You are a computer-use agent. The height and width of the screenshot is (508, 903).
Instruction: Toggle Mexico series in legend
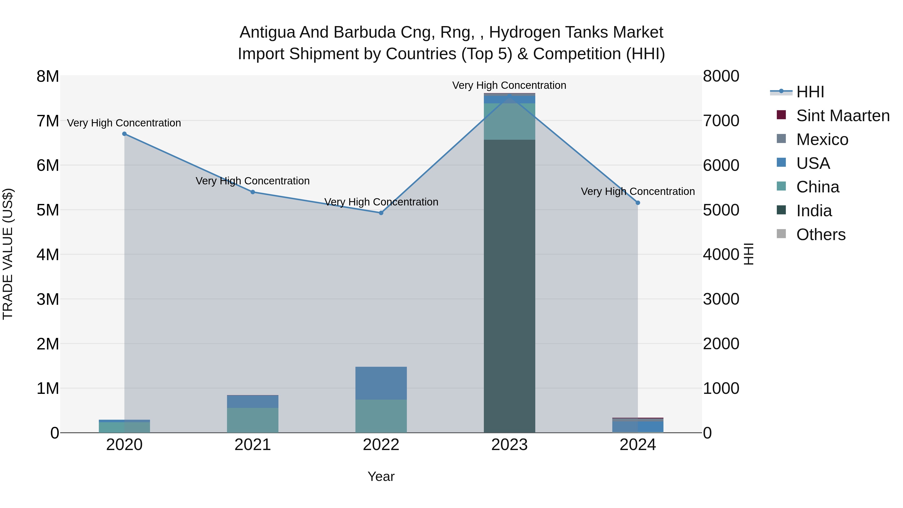coord(822,139)
